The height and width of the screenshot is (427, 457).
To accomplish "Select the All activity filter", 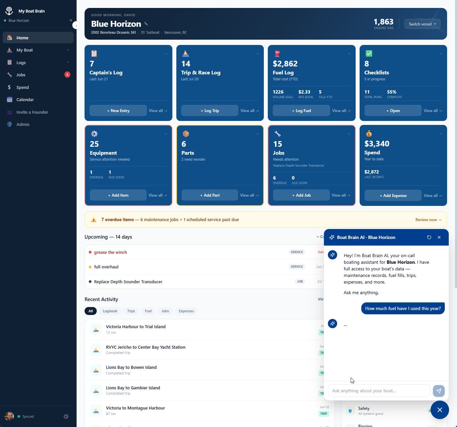I will (90, 311).
